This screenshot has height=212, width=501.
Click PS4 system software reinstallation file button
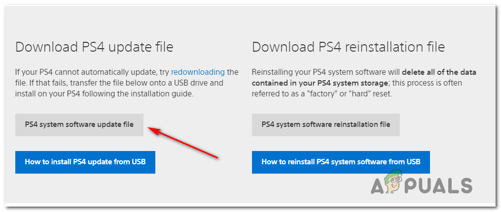point(325,124)
